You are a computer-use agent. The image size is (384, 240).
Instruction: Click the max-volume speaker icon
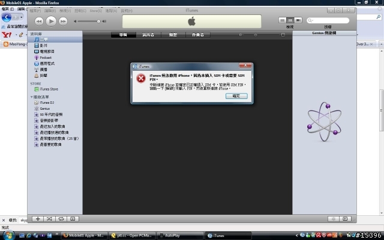(x=104, y=22)
